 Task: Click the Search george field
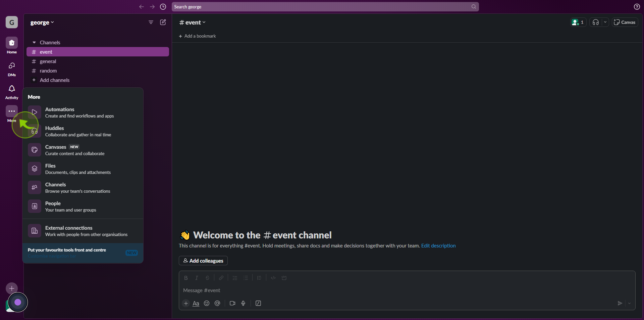pyautogui.click(x=325, y=7)
